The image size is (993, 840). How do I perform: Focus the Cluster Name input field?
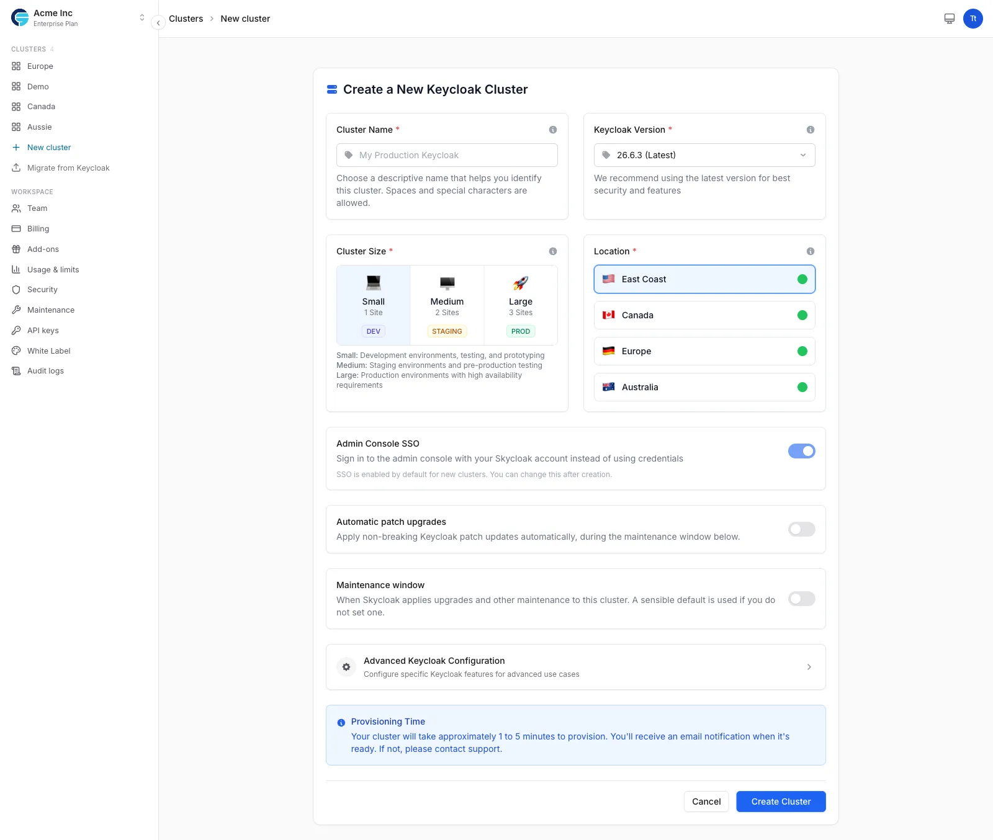pos(447,155)
